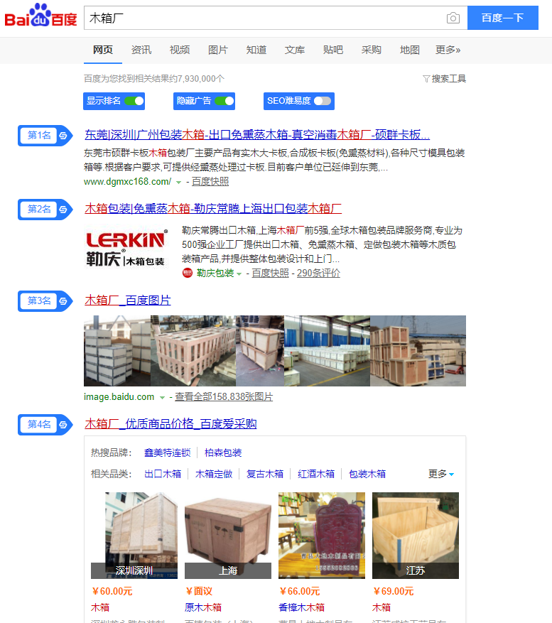The image size is (552, 623).
Task: Click 查看全部158,838张图片 link
Action: click(224, 396)
